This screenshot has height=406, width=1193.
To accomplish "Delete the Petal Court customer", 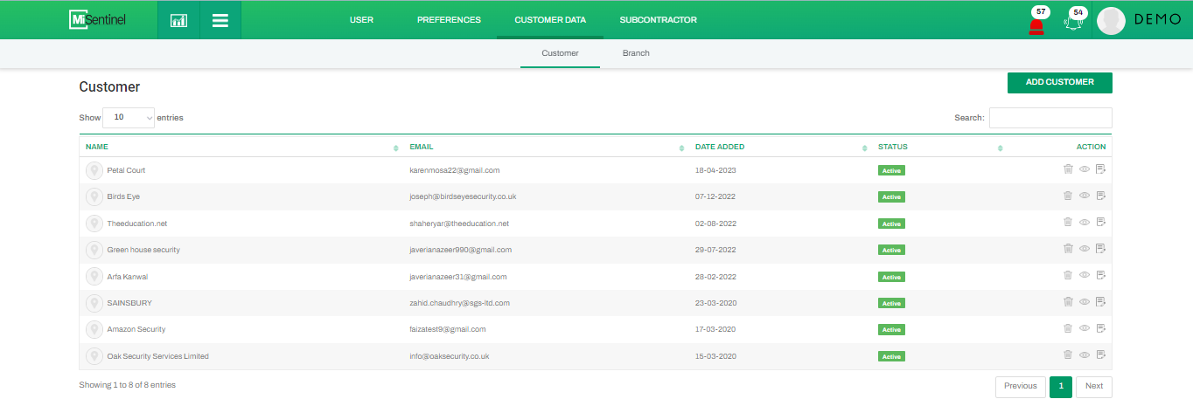I will (x=1068, y=170).
